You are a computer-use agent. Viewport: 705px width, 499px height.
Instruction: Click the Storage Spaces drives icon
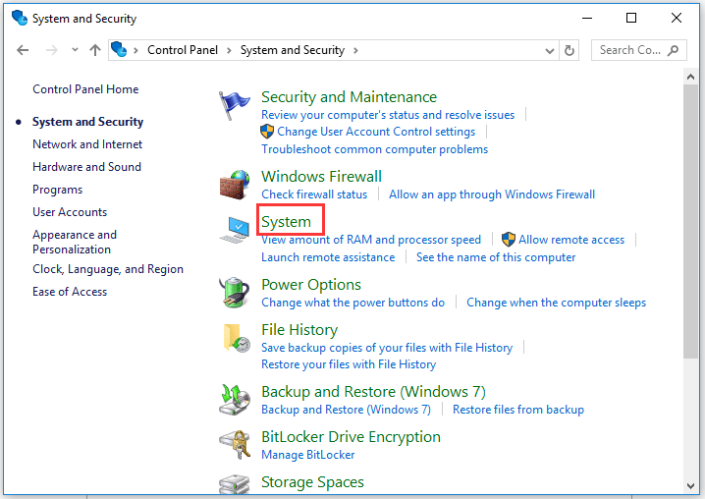point(235,484)
